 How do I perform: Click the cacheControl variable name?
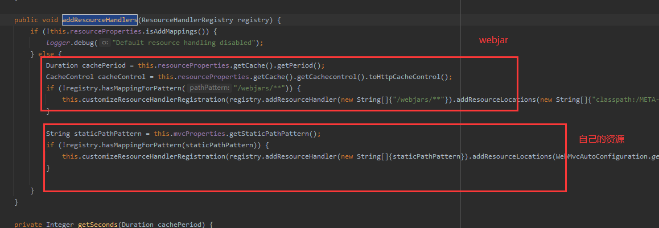[x=122, y=77]
